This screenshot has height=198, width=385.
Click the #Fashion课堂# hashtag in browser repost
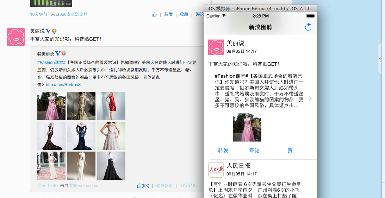(51, 63)
